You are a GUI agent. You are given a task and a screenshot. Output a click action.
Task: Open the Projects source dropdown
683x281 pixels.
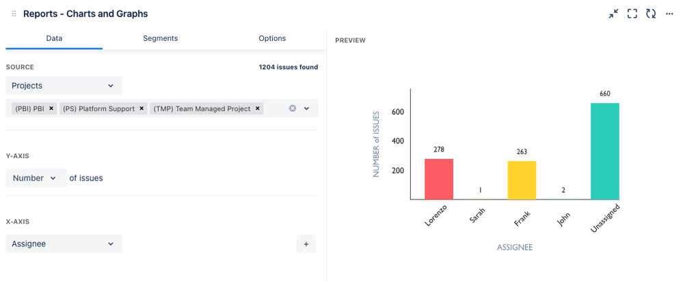[x=64, y=85]
